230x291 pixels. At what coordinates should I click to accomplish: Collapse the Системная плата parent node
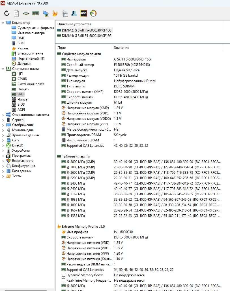pyautogui.click(x=3, y=69)
